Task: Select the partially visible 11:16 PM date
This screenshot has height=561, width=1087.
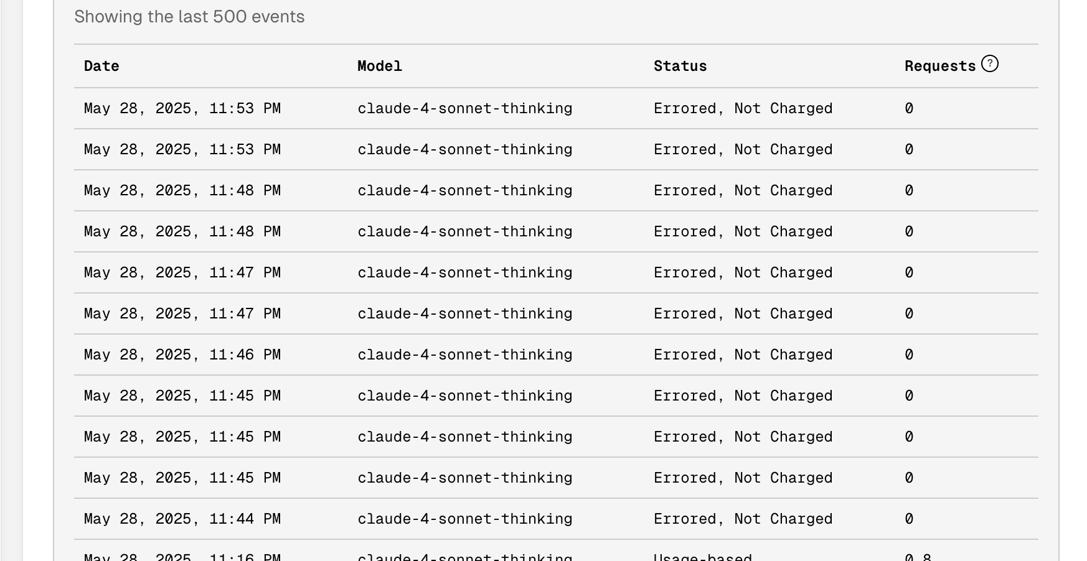Action: point(182,557)
